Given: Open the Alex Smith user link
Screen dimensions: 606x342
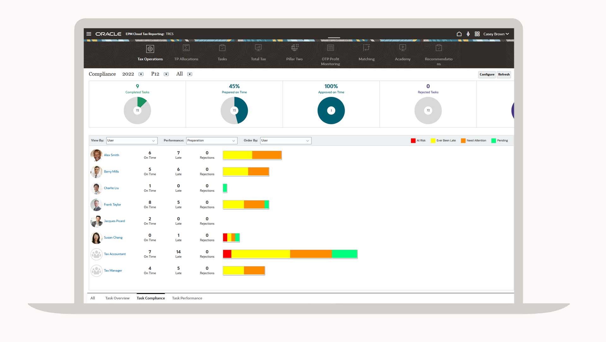Looking at the screenshot, I should point(111,155).
